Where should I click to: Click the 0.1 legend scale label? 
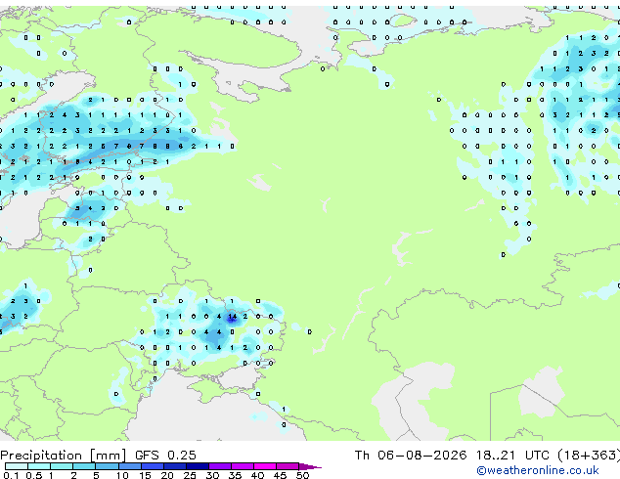tap(11, 475)
